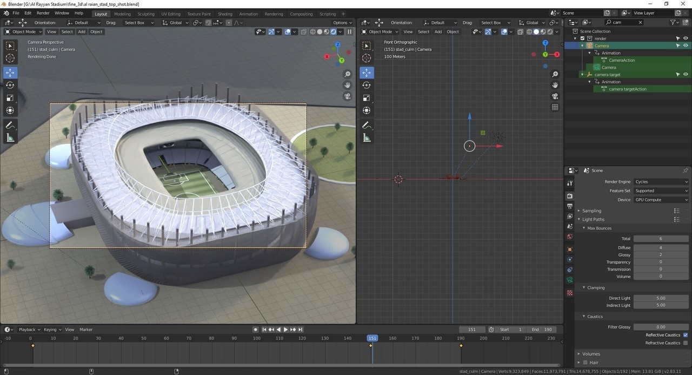
Task: Play the animation forward
Action: click(x=285, y=330)
